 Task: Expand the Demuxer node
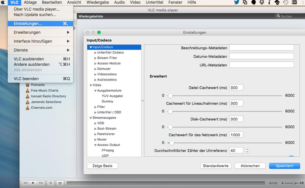95,69
